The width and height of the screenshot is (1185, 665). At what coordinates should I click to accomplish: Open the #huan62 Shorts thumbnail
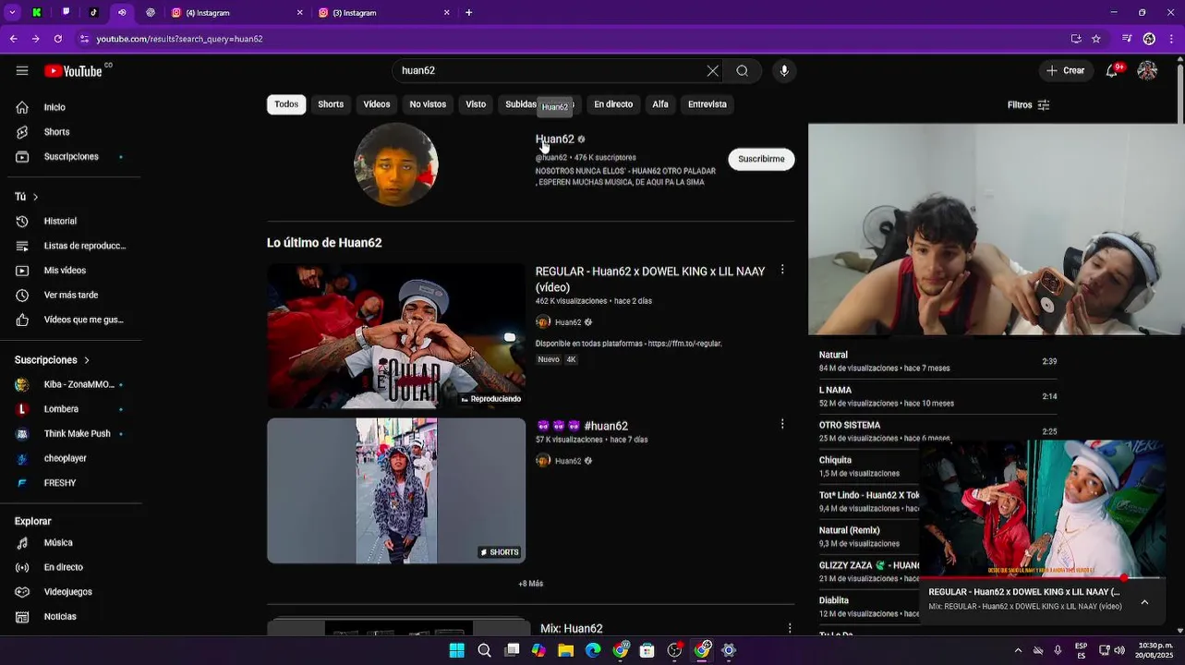click(396, 490)
